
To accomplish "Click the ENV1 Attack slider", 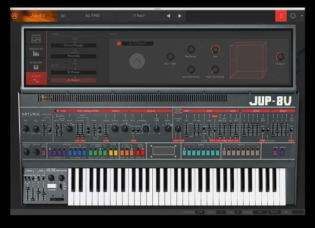I will 244,130.
